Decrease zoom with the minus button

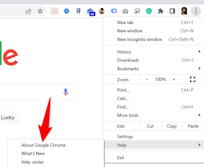click(x=147, y=80)
